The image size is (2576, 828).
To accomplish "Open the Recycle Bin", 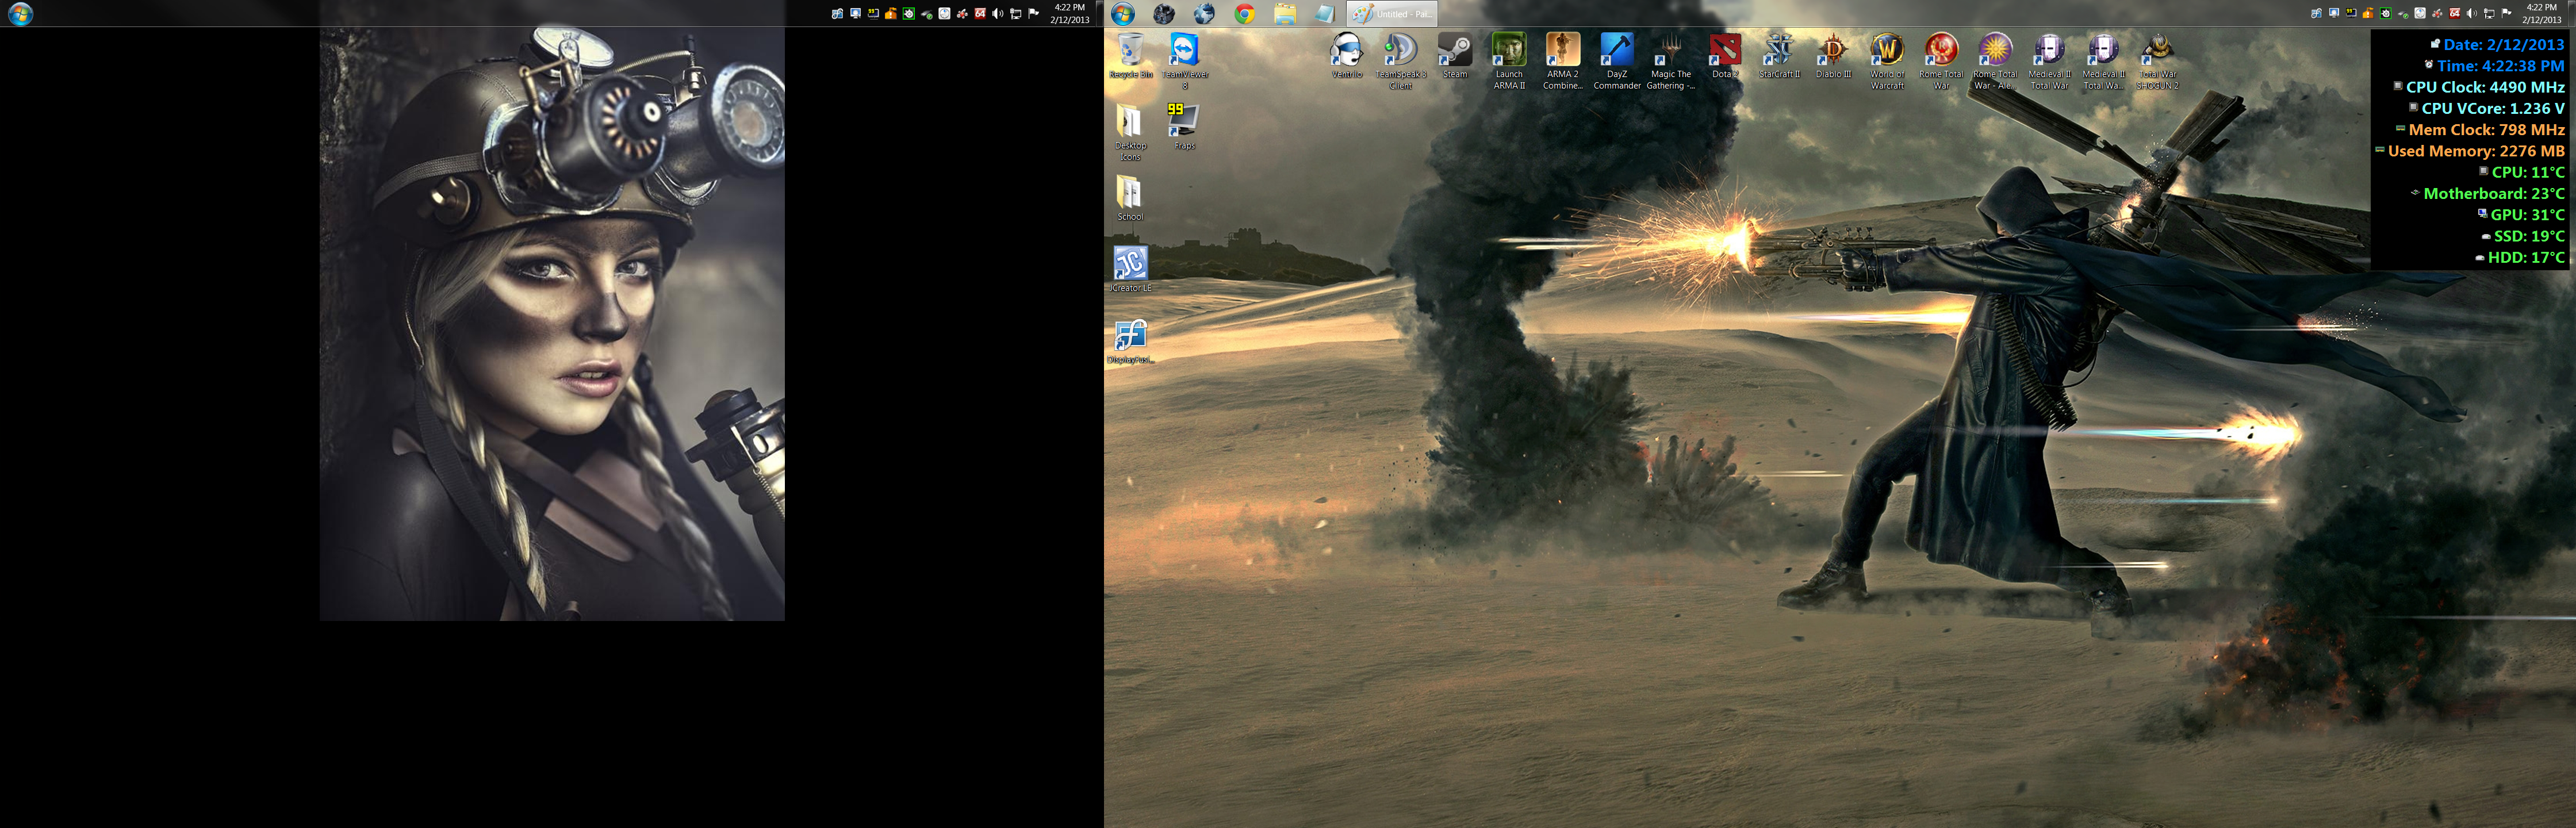I will 1130,50.
